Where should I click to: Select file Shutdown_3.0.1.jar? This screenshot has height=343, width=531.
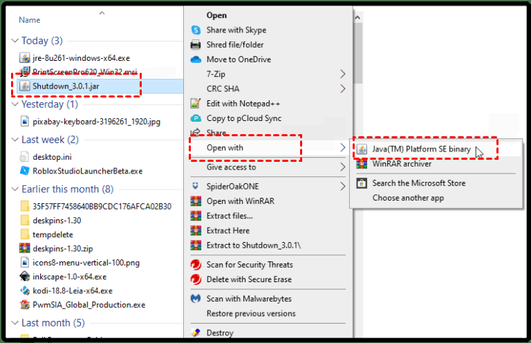[66, 86]
